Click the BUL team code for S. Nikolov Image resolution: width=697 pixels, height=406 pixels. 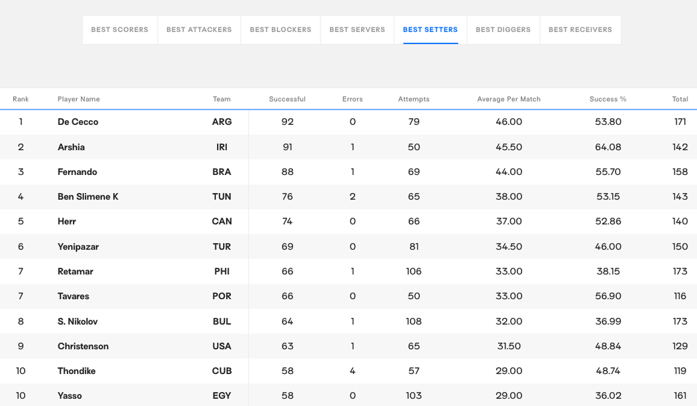[222, 322]
